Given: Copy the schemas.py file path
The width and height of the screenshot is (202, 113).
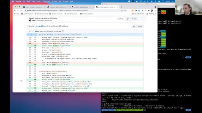Looking at the screenshot, I should pyautogui.click(x=63, y=31).
